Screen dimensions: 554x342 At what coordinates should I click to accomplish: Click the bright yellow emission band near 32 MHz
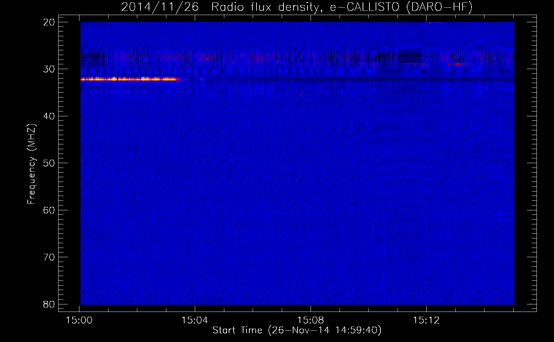click(130, 79)
